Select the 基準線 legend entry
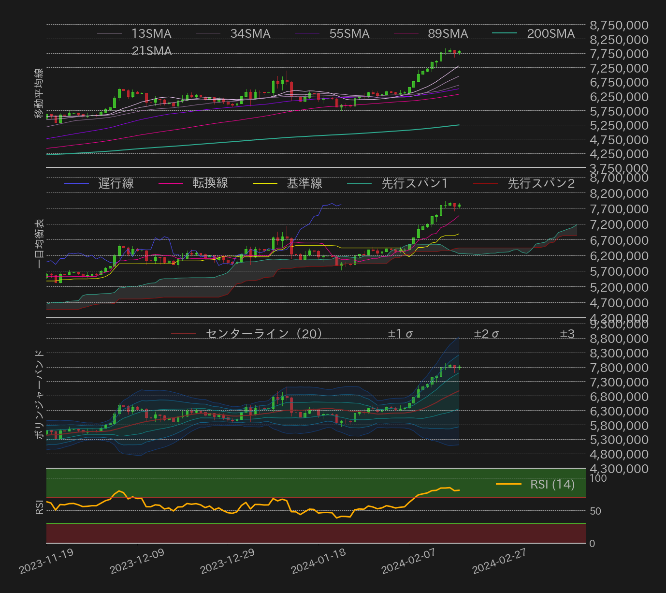 point(304,184)
